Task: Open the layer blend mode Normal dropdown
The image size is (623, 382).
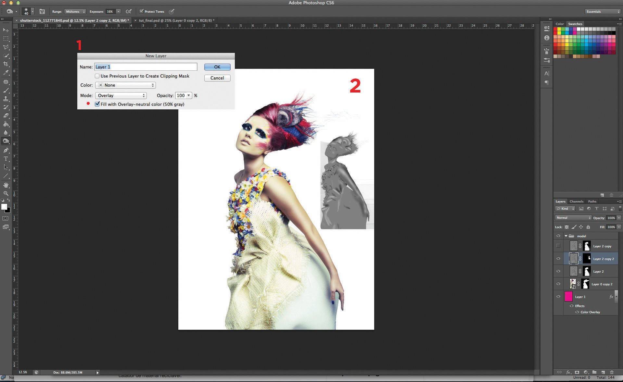Action: 573,218
